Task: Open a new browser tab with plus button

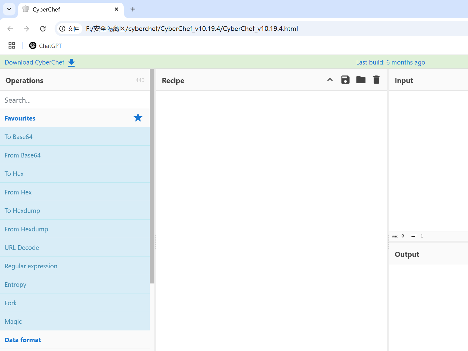Action: [133, 9]
